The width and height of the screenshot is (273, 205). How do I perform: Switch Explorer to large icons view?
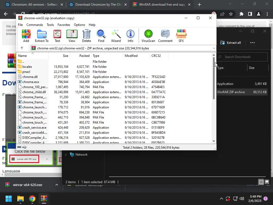coord(267,182)
